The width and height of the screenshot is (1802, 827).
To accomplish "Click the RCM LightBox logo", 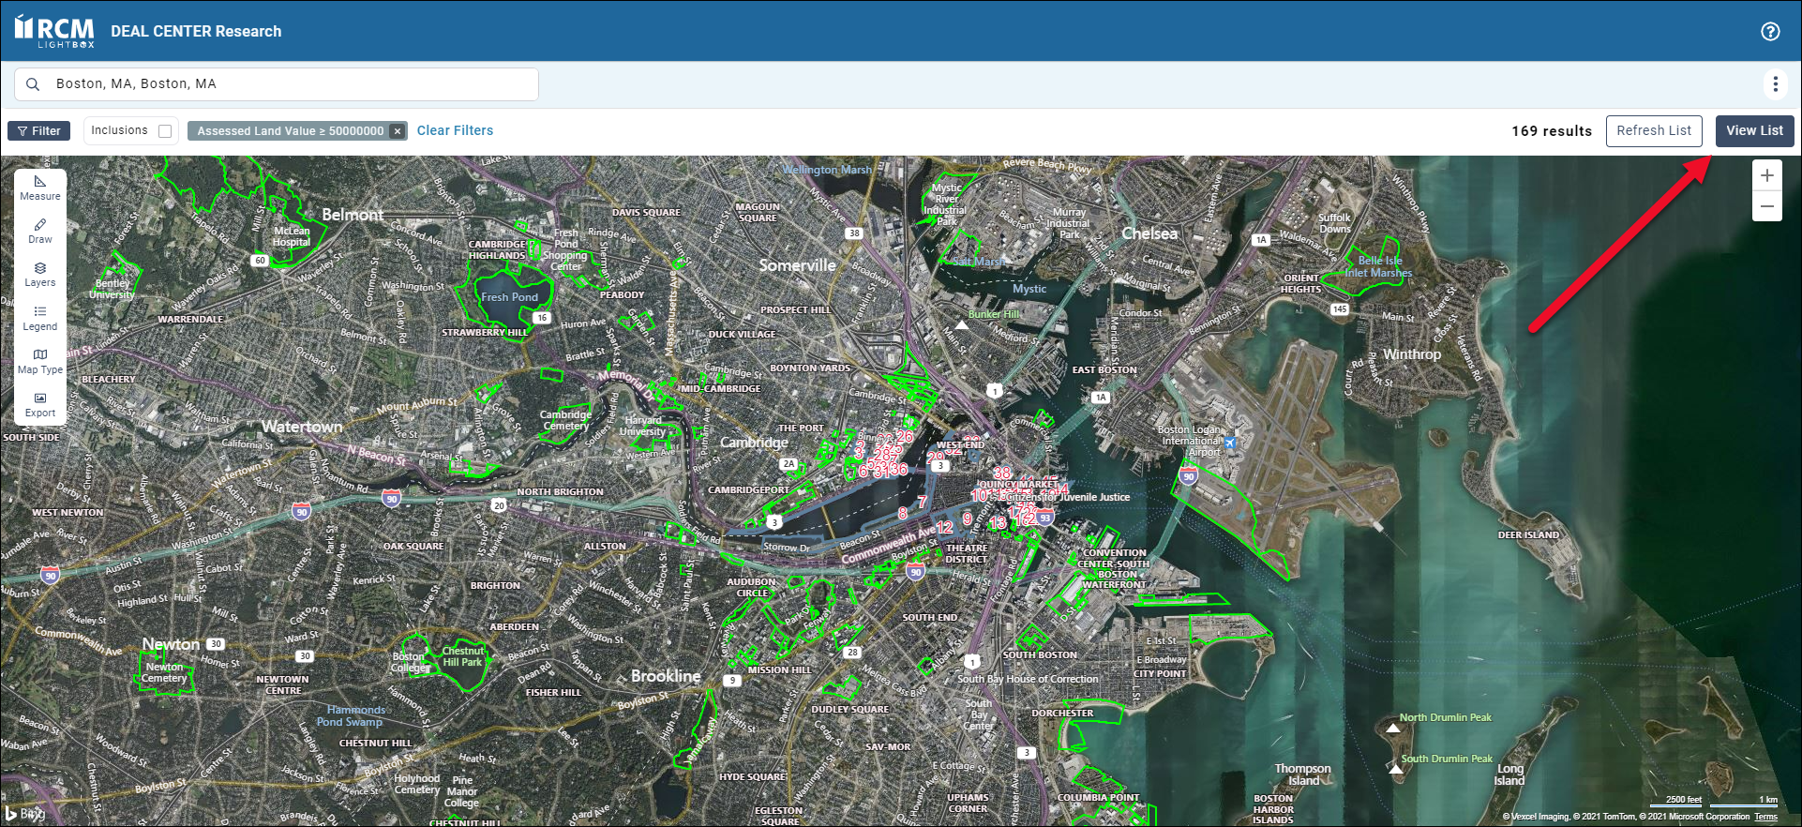I will [x=54, y=31].
